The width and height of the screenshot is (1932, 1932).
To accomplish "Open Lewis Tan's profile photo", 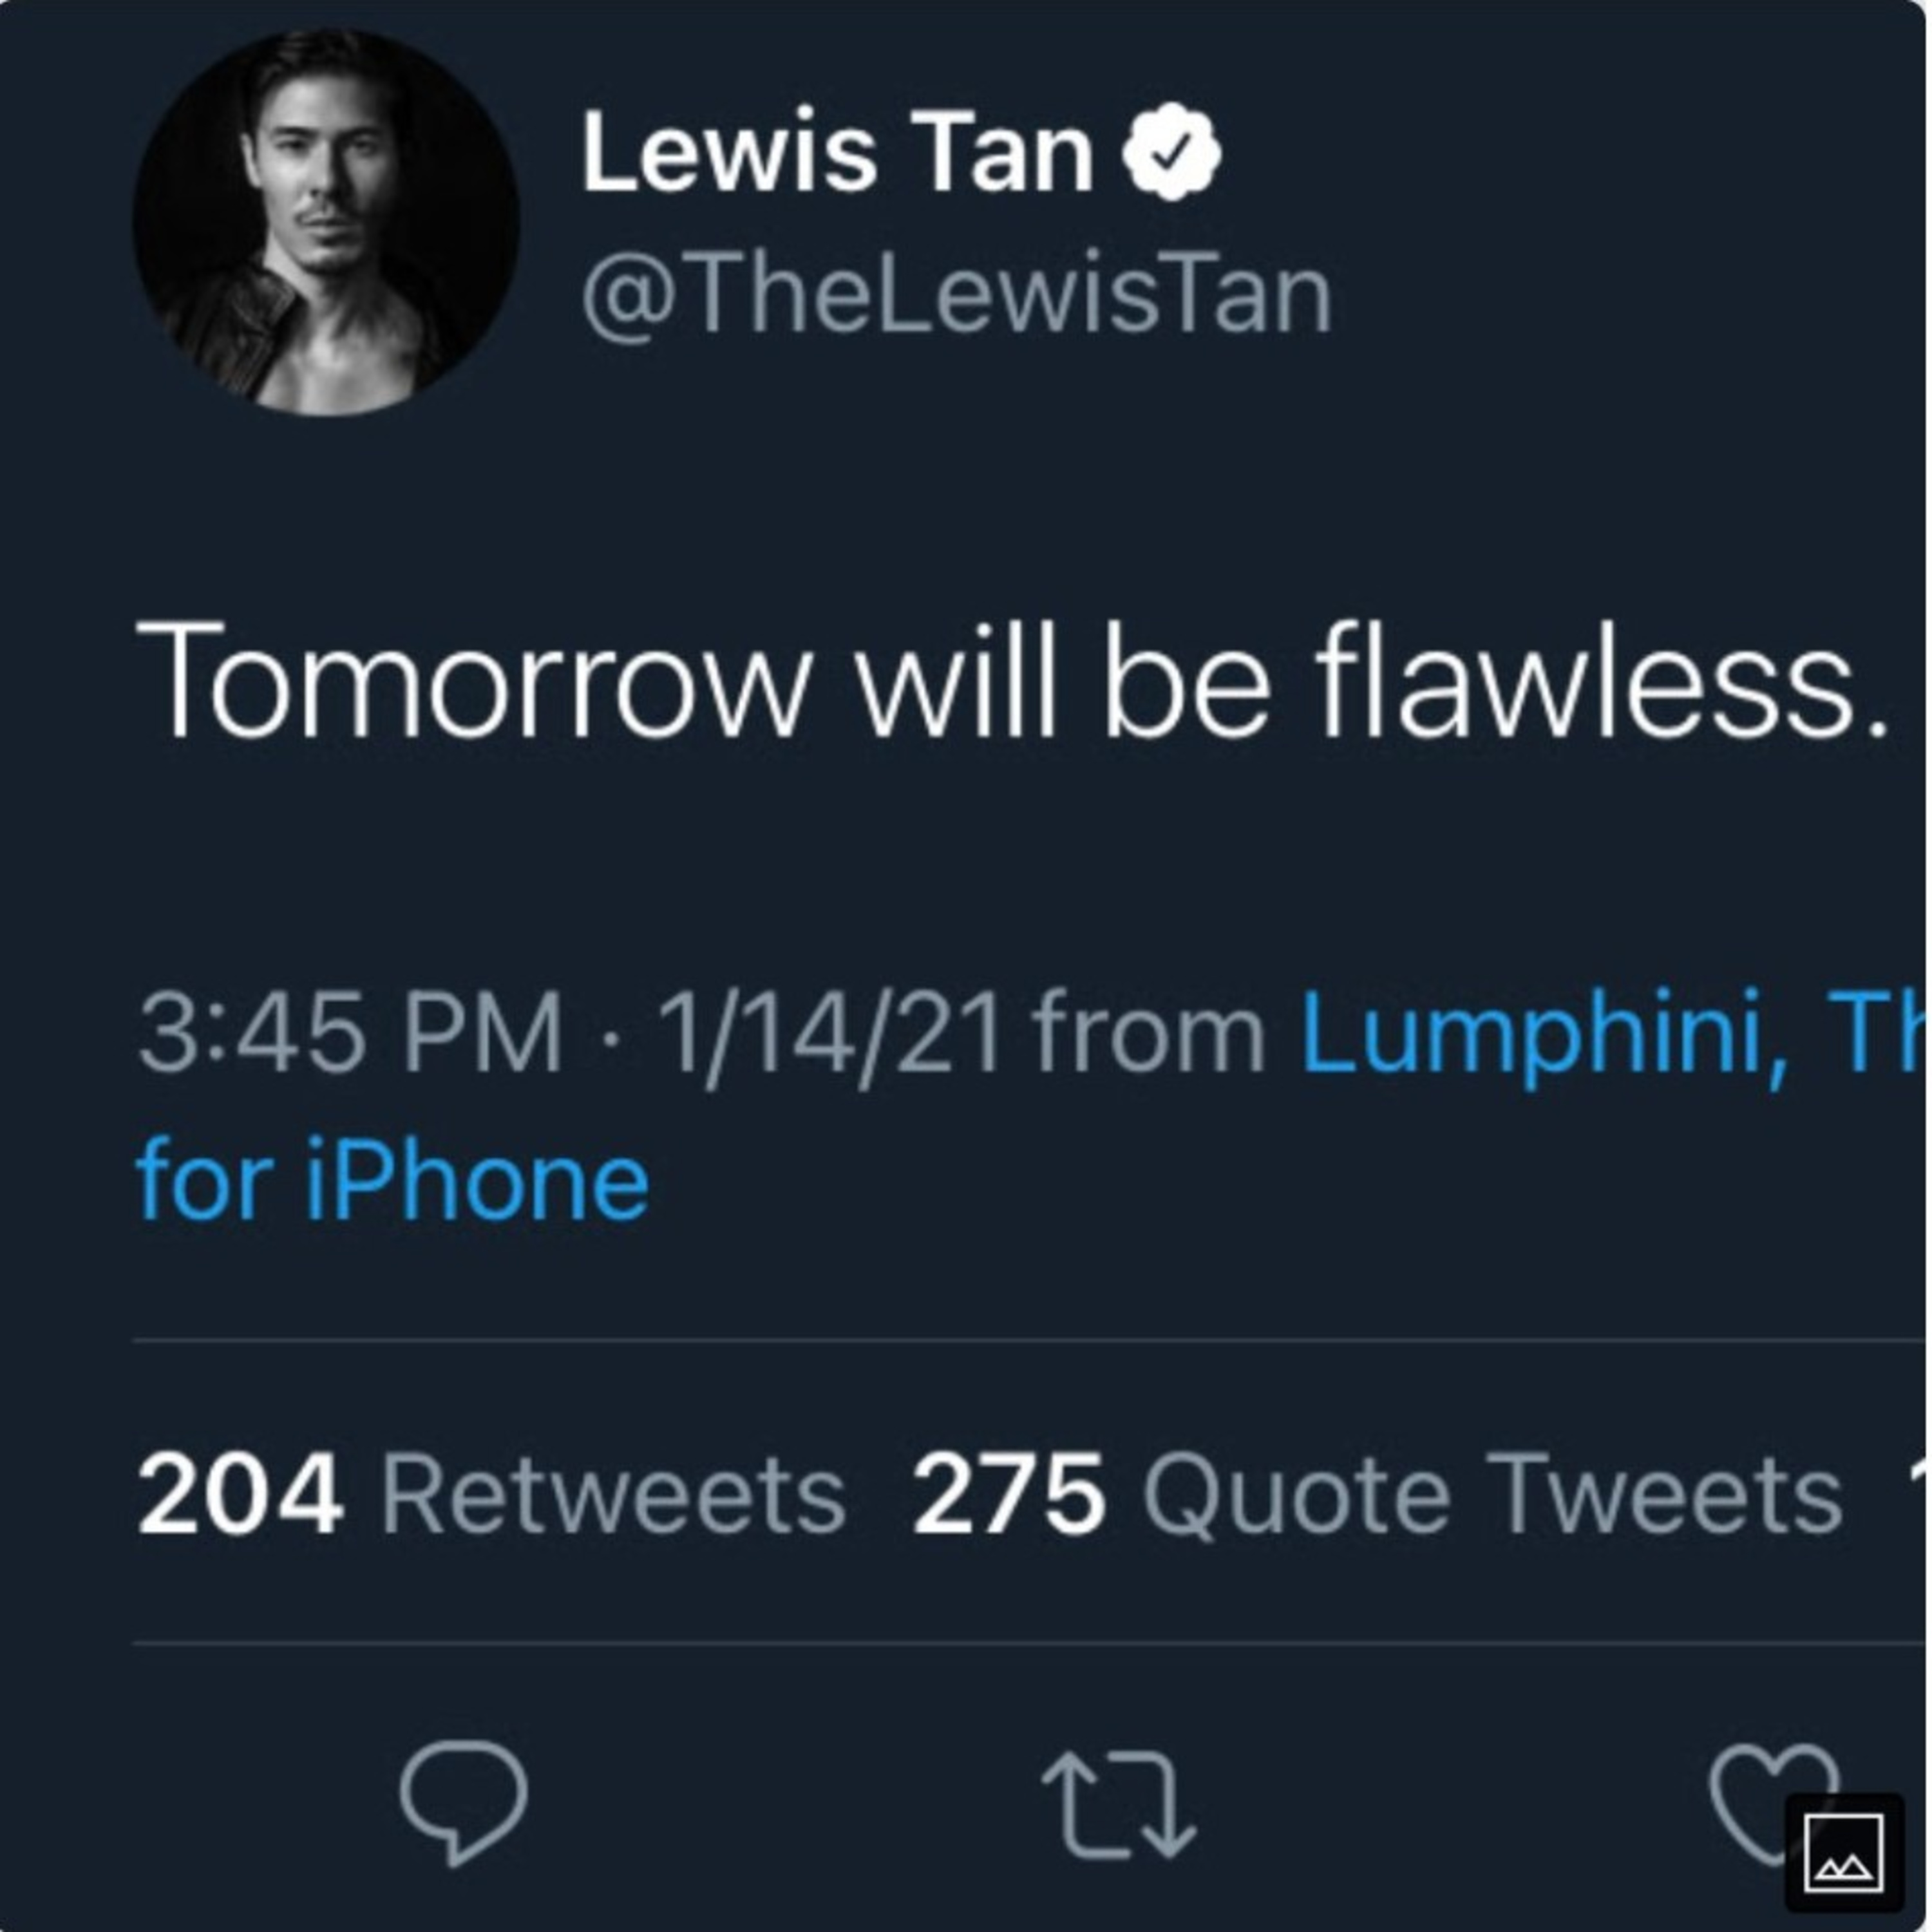I will click(326, 222).
